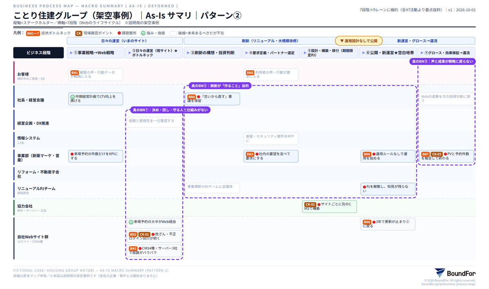Click the 真のBN③ 声と成果が戦略に戻らない label

click(x=442, y=61)
